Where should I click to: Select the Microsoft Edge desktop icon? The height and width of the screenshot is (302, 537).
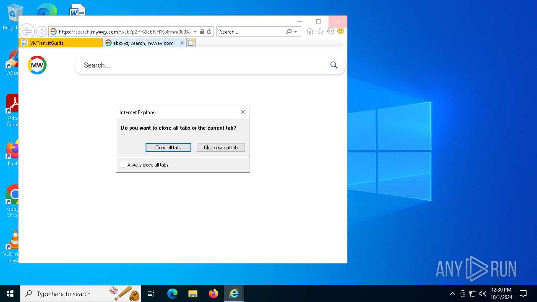pyautogui.click(x=47, y=10)
